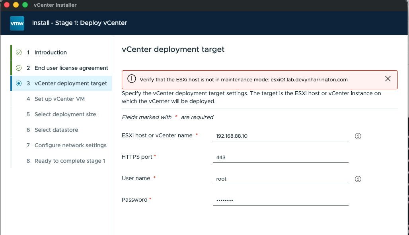Click the vCenter Installer window title
The height and width of the screenshot is (235, 409).
coord(55,5)
